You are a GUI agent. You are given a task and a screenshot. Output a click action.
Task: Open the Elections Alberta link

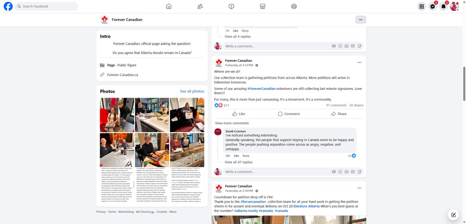click(306, 206)
